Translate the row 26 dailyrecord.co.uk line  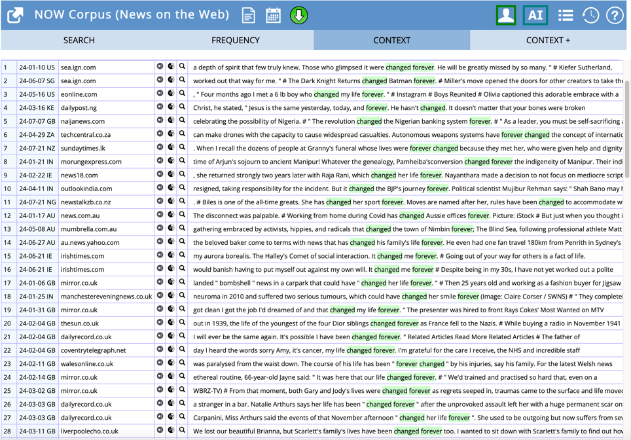[x=171, y=403]
